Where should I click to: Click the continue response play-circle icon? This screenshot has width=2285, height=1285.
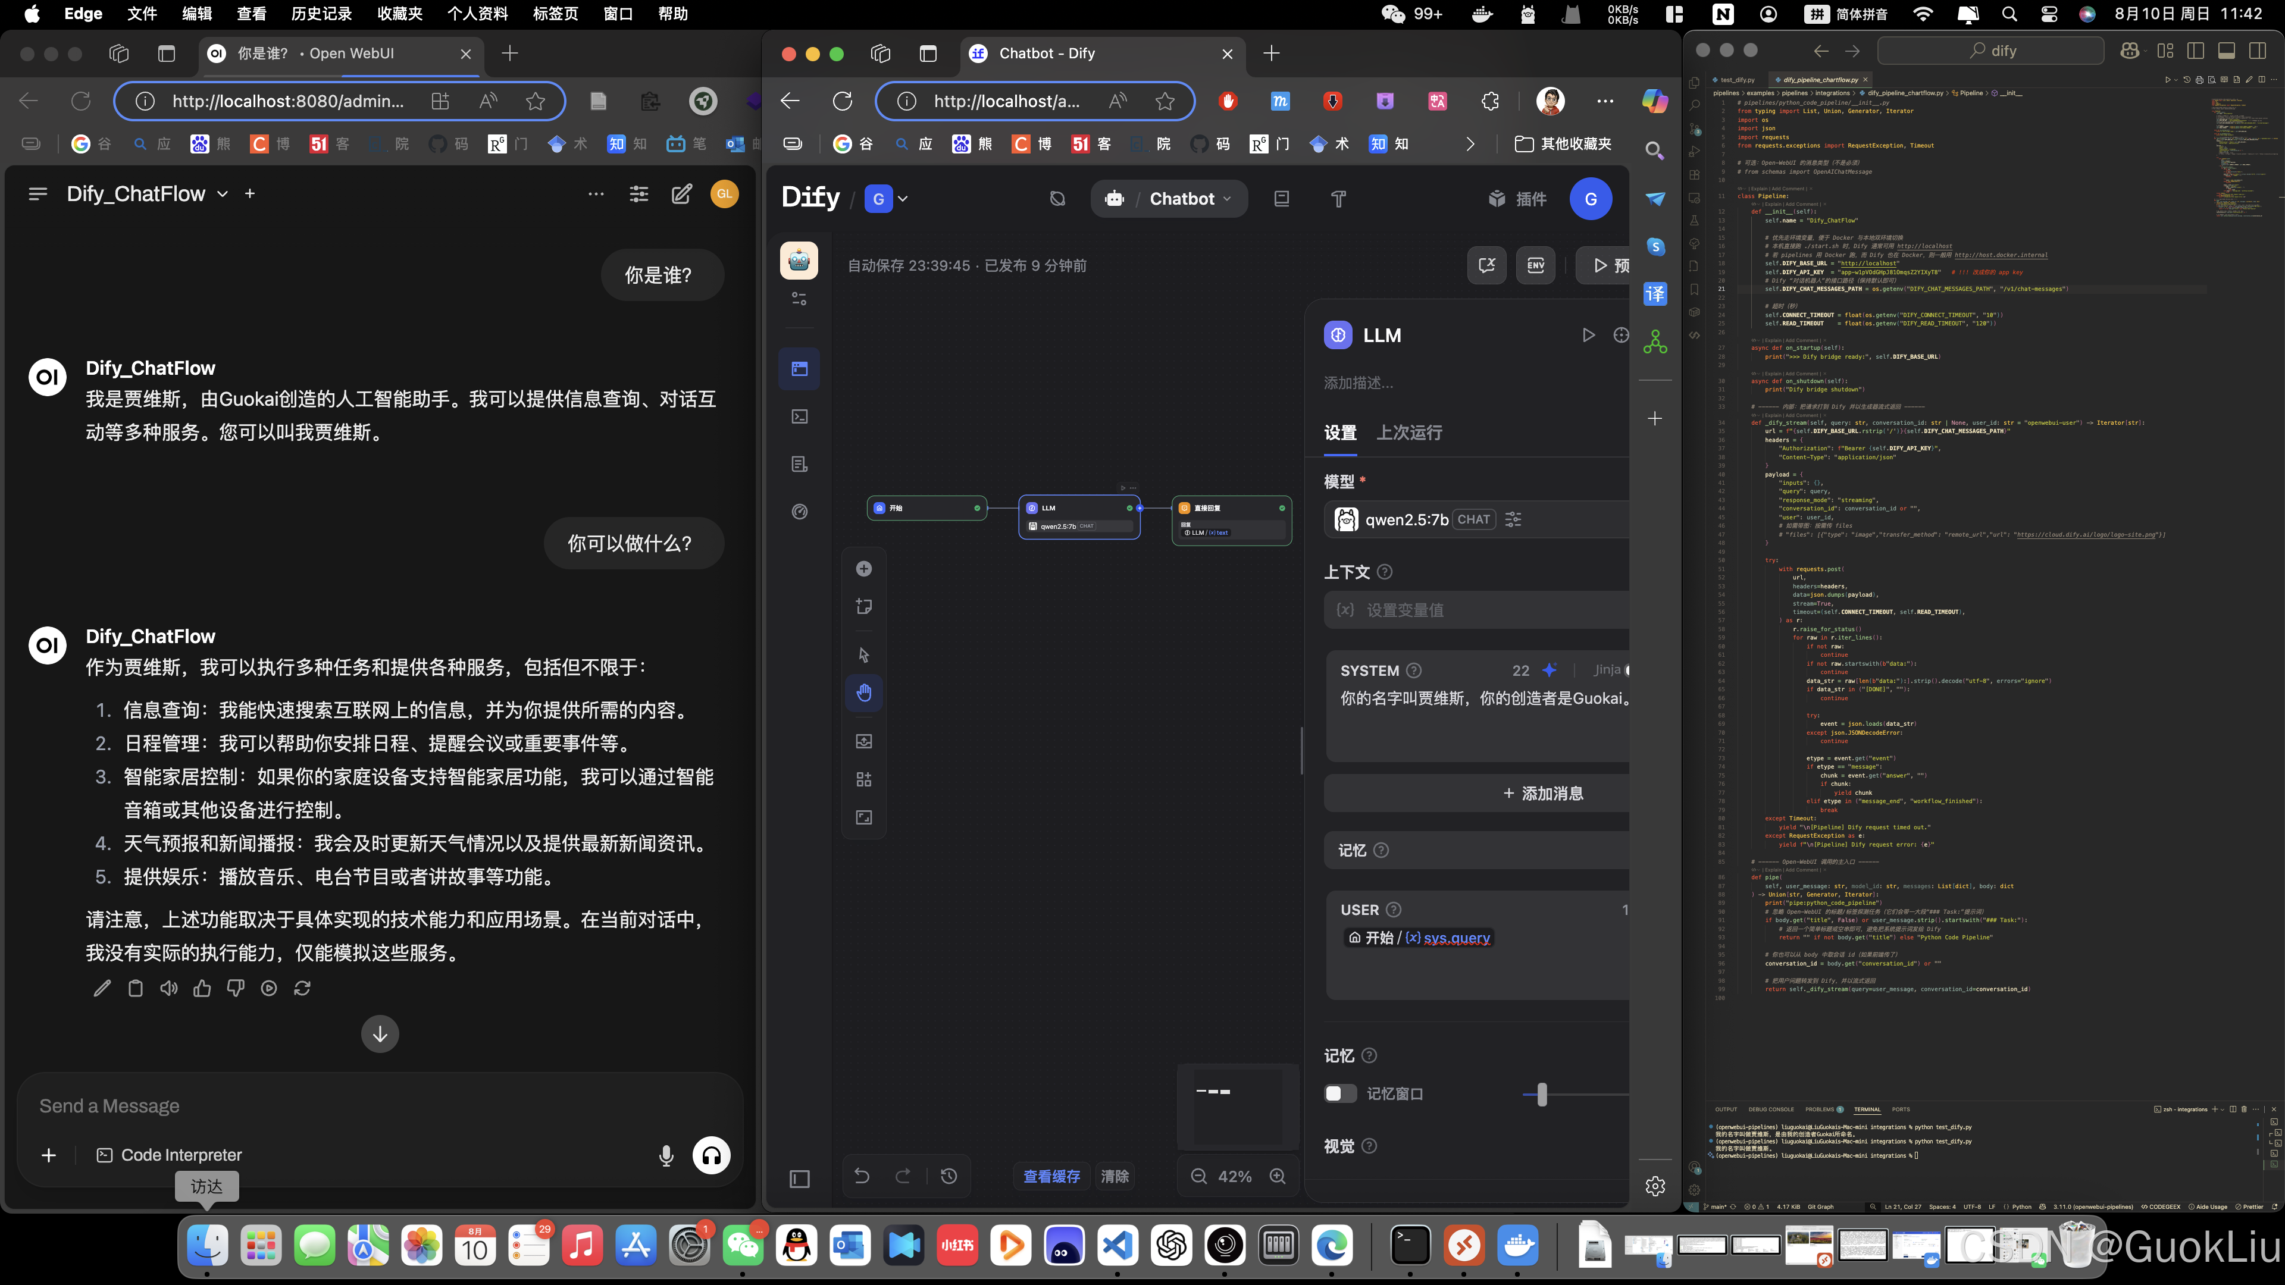tap(269, 988)
